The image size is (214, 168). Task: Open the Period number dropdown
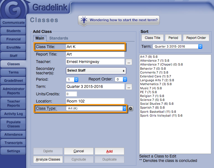coord(72,79)
